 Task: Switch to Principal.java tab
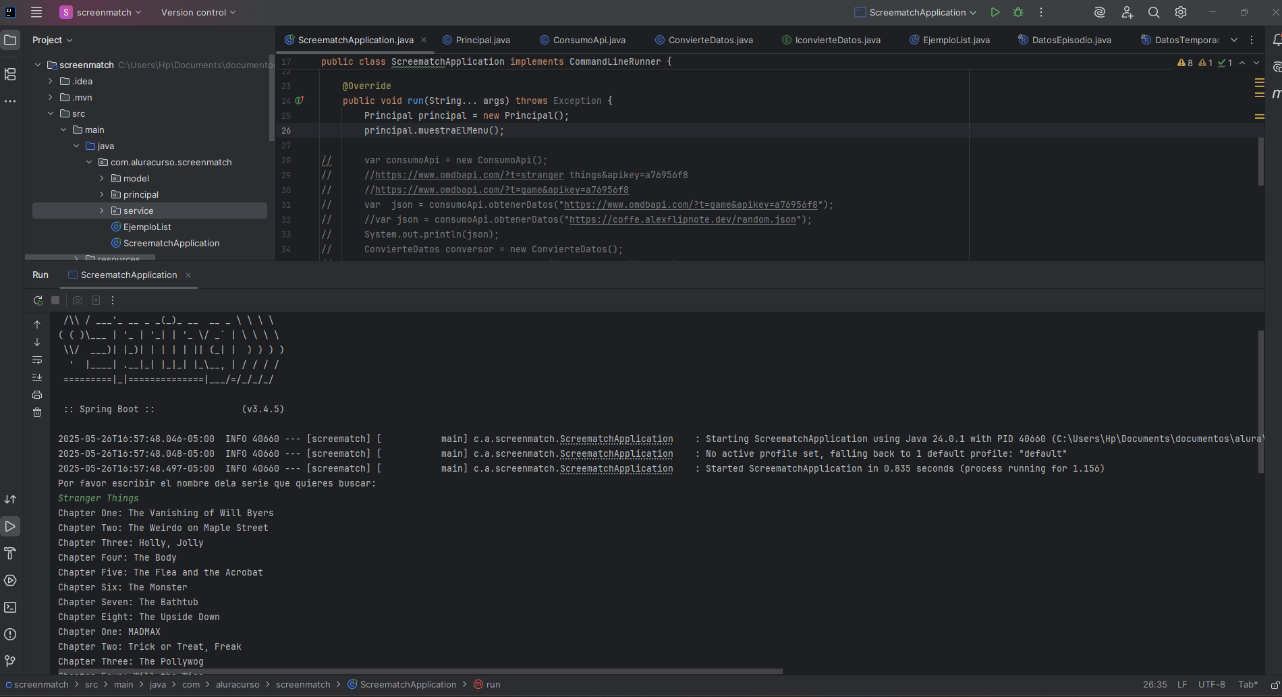click(x=476, y=40)
